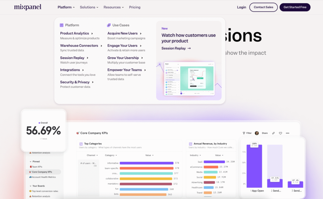Image resolution: width=323 pixels, height=199 pixels.
Task: Open the Engage Your Users use case
Action: coord(124,46)
